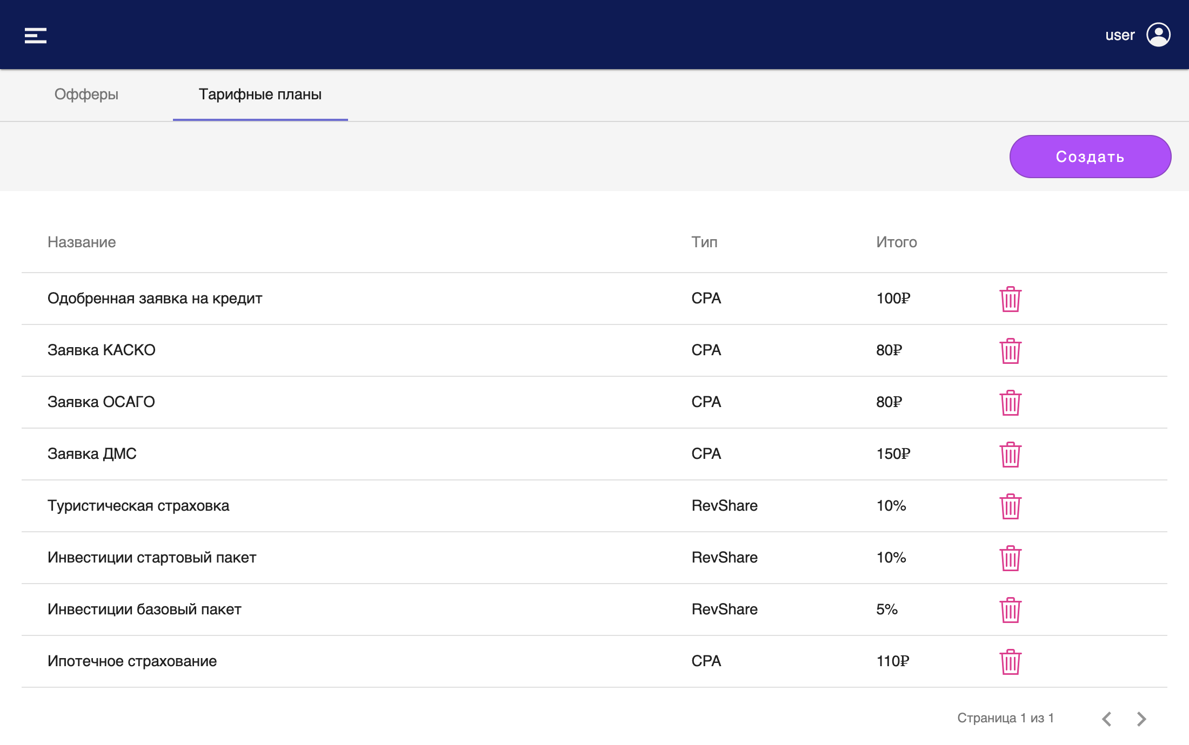The width and height of the screenshot is (1189, 745).
Task: Go to the next page arrow
Action: [1141, 719]
